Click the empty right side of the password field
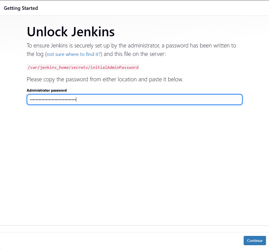The height and width of the screenshot is (249, 269). point(191,100)
